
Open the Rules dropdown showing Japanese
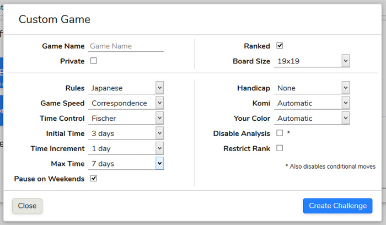pos(126,88)
